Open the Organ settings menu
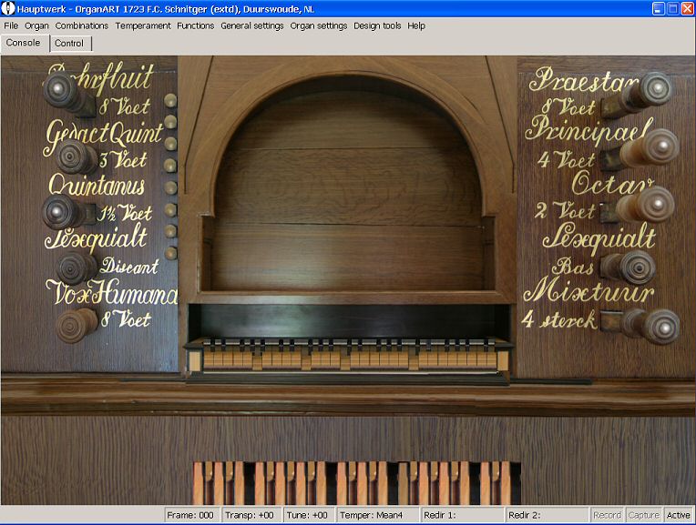 coord(319,25)
